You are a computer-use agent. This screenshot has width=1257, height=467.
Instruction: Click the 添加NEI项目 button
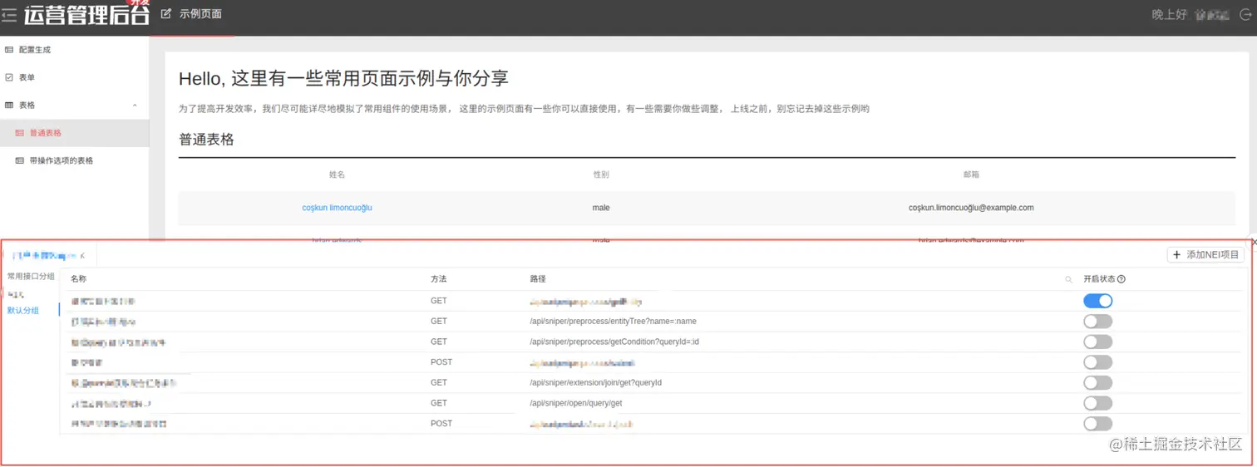tap(1205, 254)
